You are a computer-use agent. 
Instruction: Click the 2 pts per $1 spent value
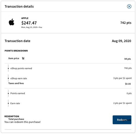pos(122,103)
